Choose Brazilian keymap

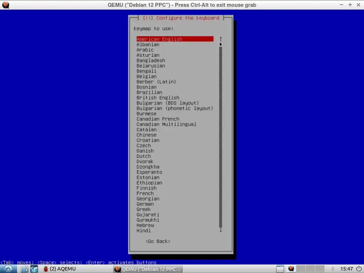tap(149, 92)
